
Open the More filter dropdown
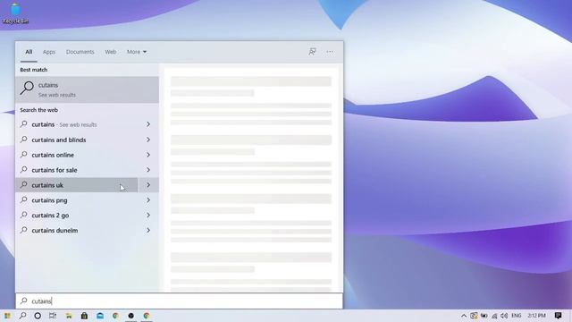(x=137, y=52)
